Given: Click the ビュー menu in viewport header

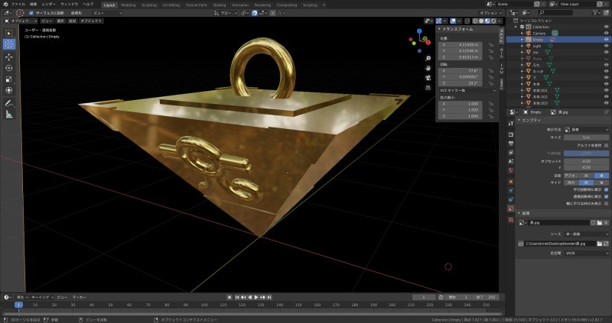Looking at the screenshot, I should coord(47,21).
